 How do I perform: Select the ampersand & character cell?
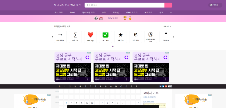coord(92,103)
